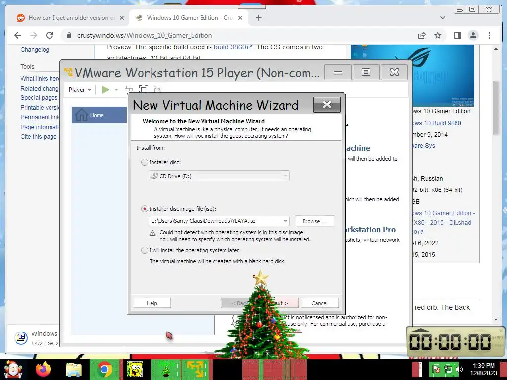Click the Browse... button
This screenshot has height=380, width=507.
point(314,221)
